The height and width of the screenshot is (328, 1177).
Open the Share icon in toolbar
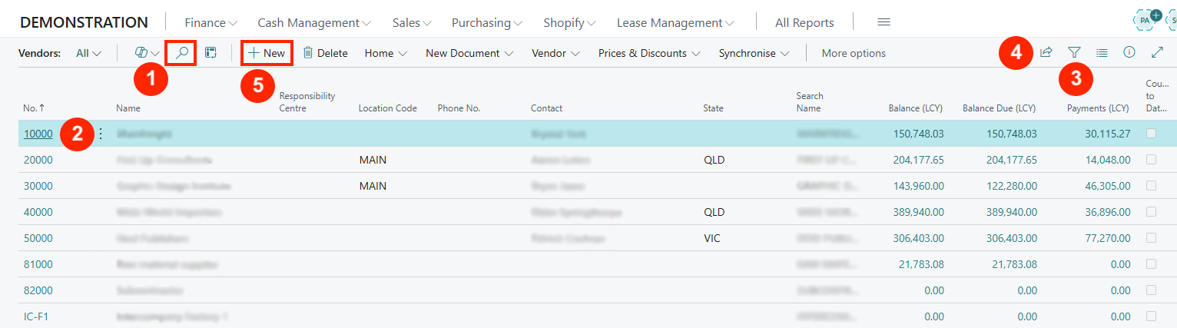click(1046, 53)
